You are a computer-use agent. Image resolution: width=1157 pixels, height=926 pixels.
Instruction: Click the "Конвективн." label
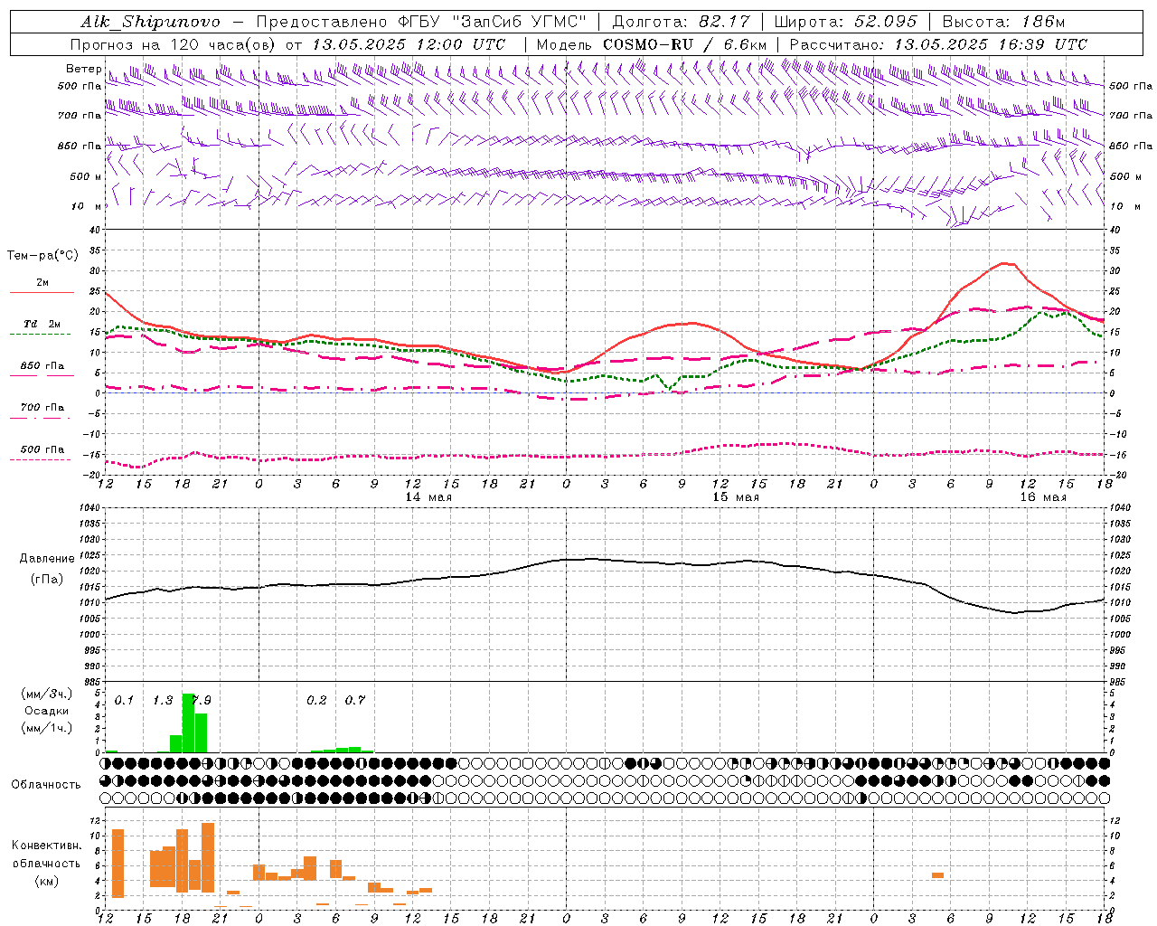[47, 846]
